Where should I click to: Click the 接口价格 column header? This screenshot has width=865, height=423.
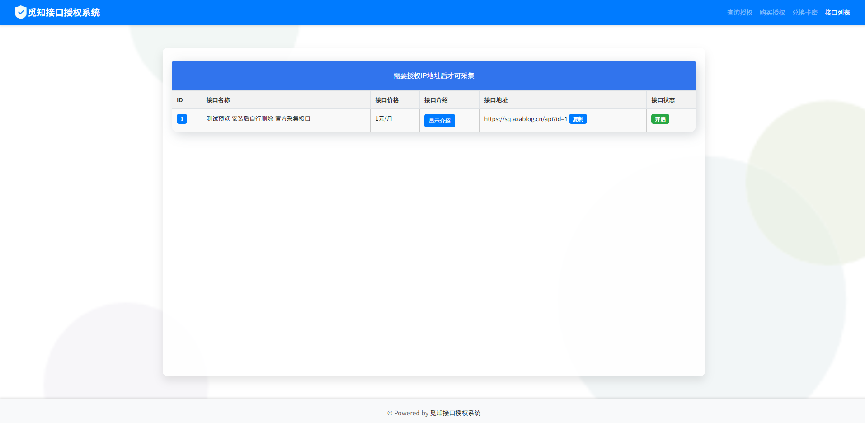(387, 100)
